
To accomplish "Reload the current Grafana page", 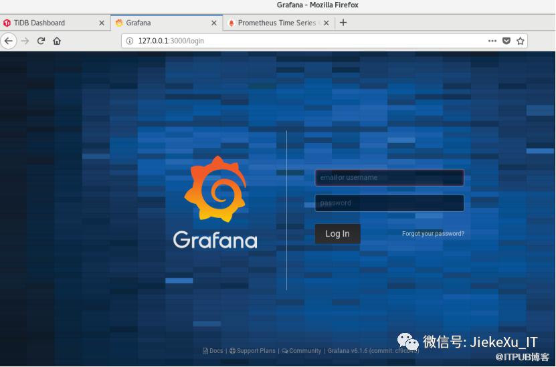I will (x=41, y=41).
